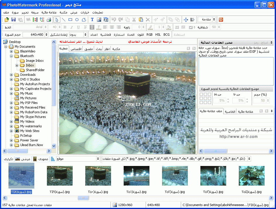Switch to the اقتصاص tab
This screenshot has height=209, width=276.
(x=76, y=49)
